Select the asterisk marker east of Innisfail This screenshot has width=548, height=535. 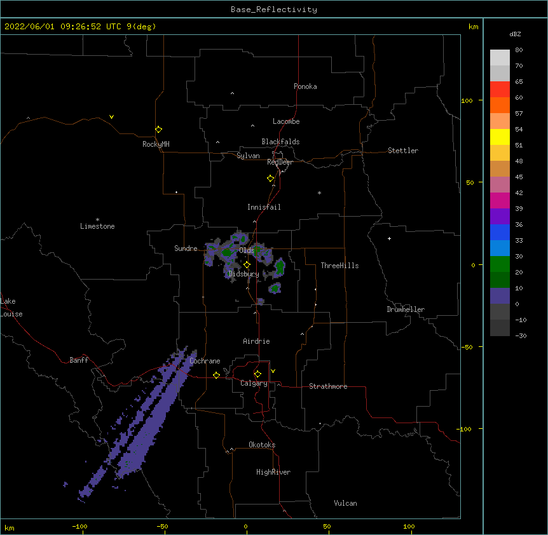pyautogui.click(x=319, y=193)
